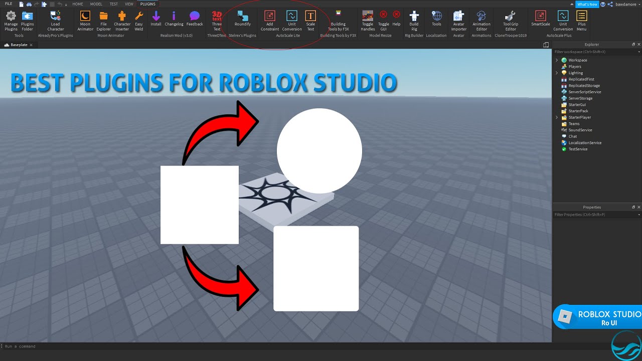Open Building Tools by F3X

pyautogui.click(x=338, y=21)
